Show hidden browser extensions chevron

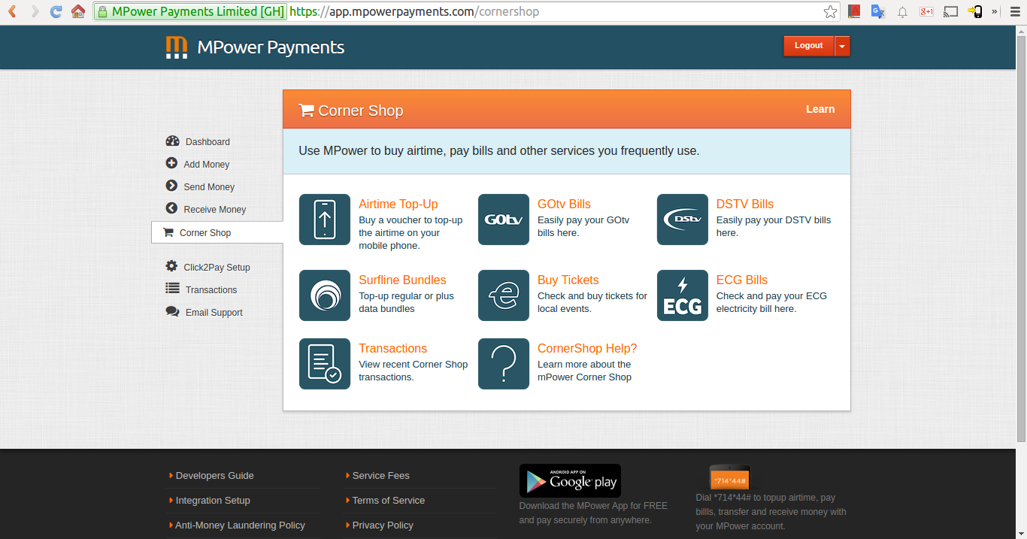[x=995, y=11]
